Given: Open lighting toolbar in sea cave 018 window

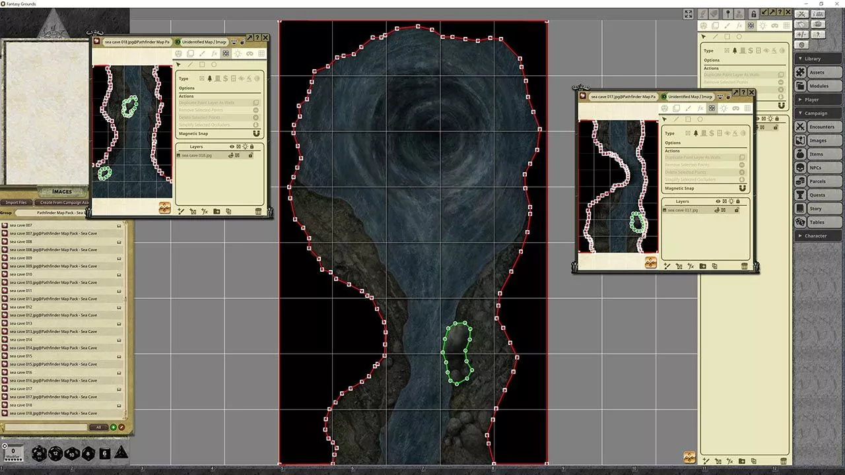Looking at the screenshot, I should tap(238, 53).
